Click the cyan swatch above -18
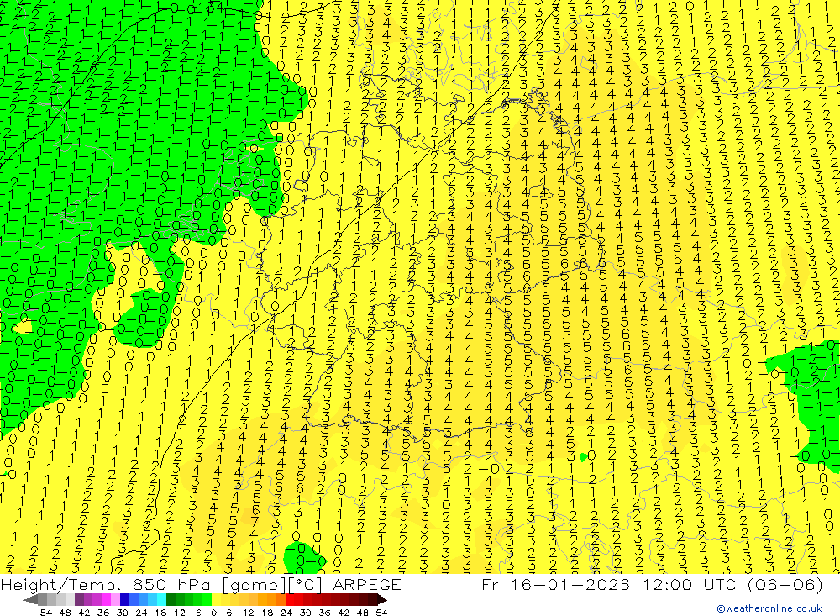Screen dimensions: 840x616 161,600
